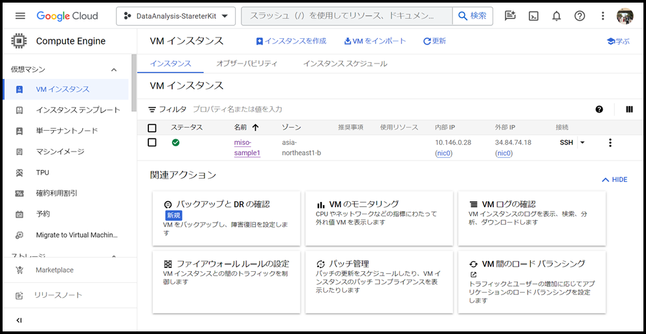Click the インスタンスを作成 button

(x=291, y=41)
